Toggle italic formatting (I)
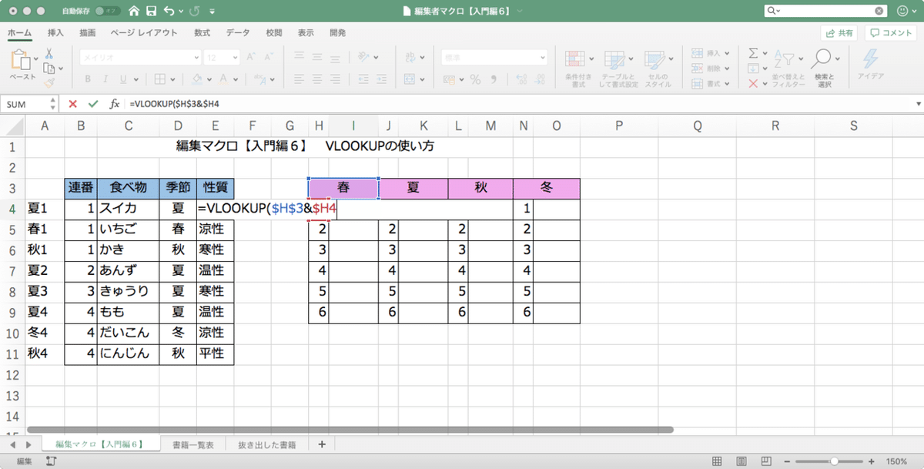Screen dimensions: 924x469 pyautogui.click(x=105, y=79)
